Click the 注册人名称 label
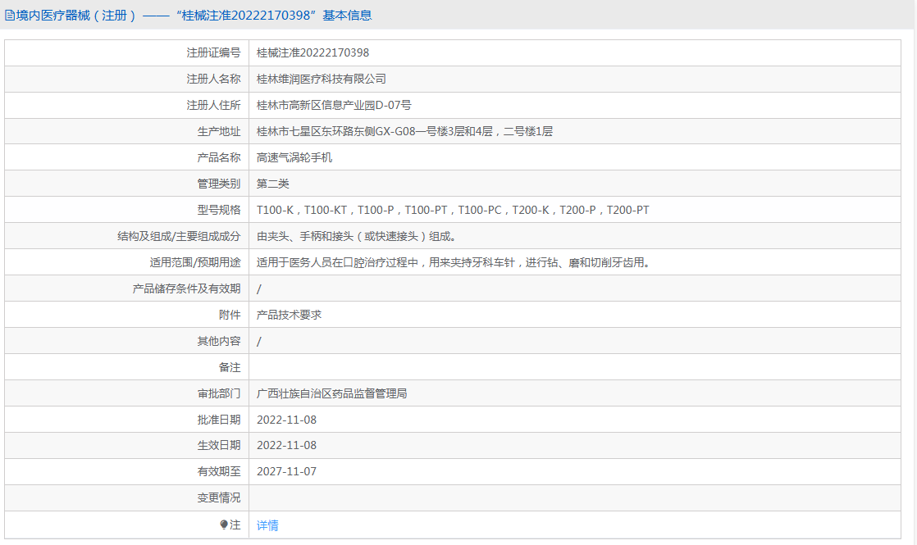Screen dimensions: 917x545 click(213, 79)
